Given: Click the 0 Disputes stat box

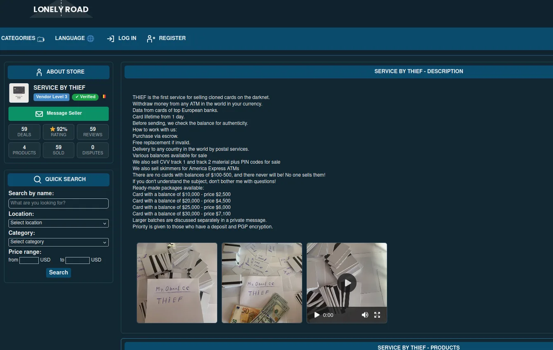Looking at the screenshot, I should [93, 150].
